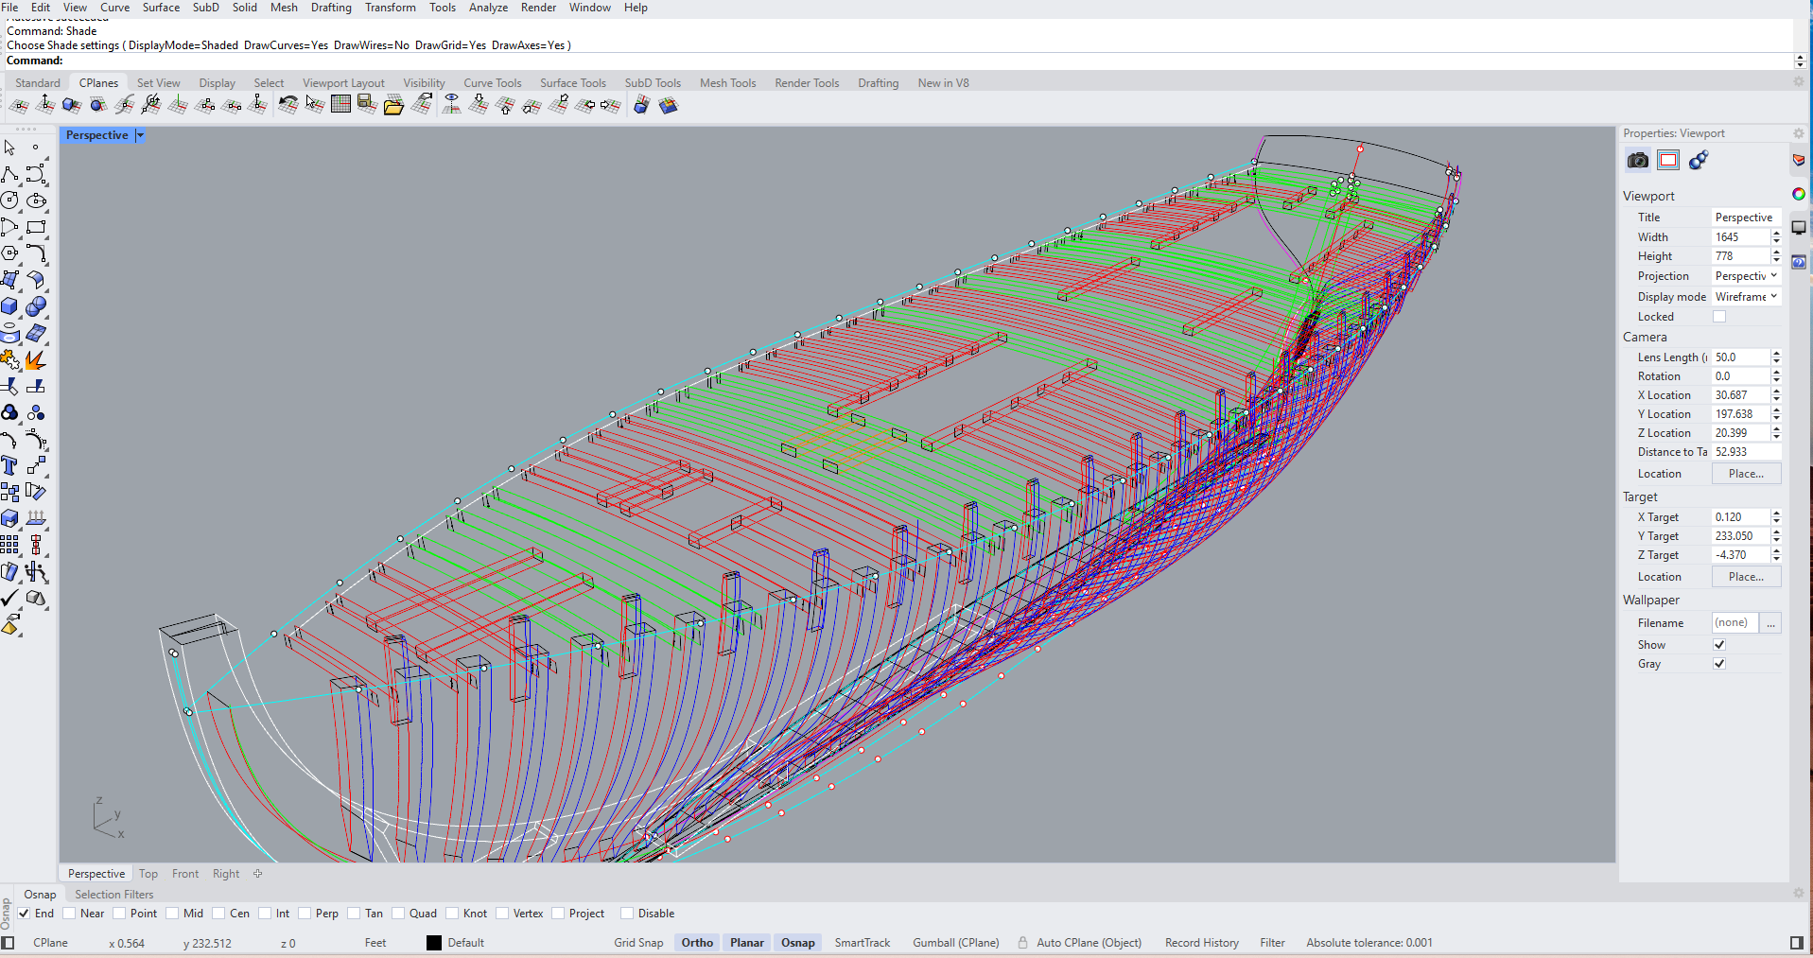
Task: Open the Perspective viewport title menu arrow
Action: [140, 135]
